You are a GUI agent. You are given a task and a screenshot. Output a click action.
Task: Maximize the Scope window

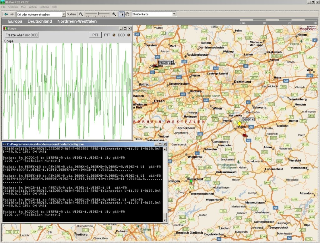pos(125,28)
